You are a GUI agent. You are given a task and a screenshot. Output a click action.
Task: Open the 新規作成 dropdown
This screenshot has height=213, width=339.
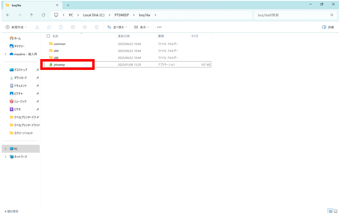[16, 27]
